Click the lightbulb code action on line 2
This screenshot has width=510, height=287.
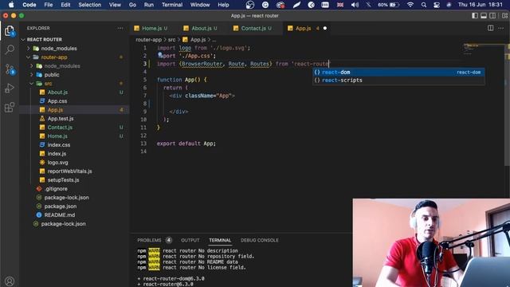pos(160,55)
